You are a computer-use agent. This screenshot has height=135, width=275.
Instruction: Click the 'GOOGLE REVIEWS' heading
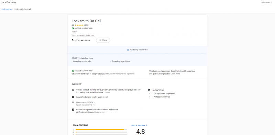point(80,125)
